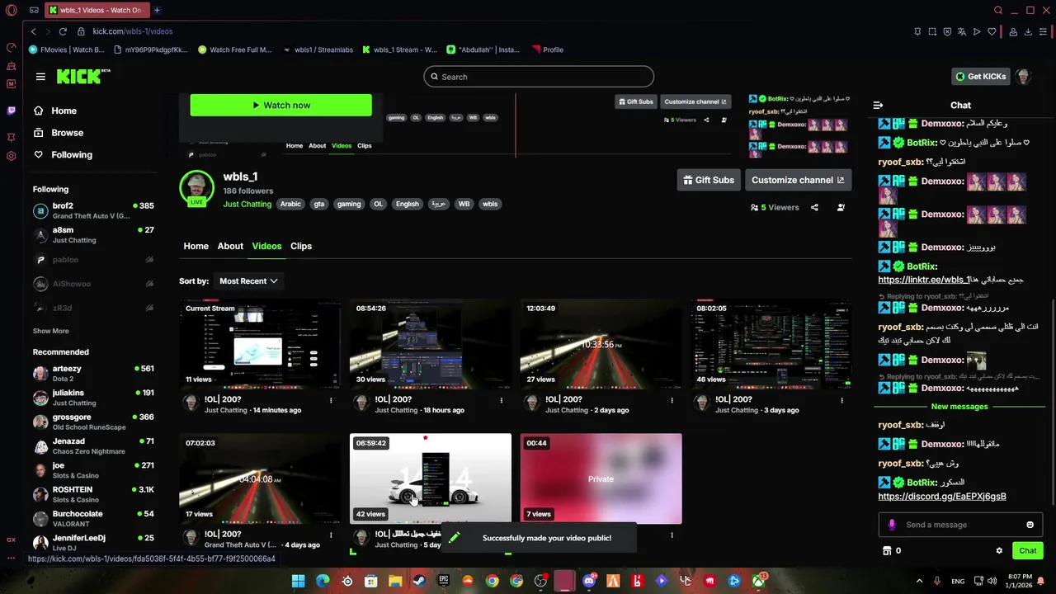The height and width of the screenshot is (594, 1056).
Task: Switch to the Clips channel tab
Action: (x=301, y=246)
